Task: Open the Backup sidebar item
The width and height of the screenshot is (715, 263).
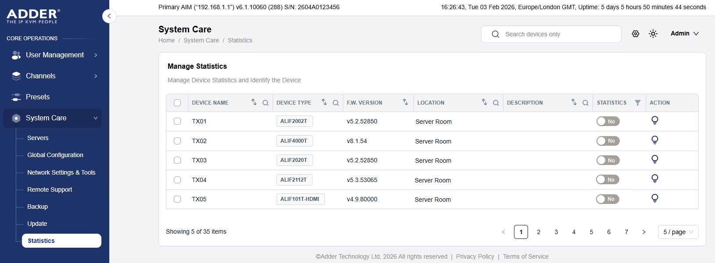Action: tap(38, 207)
